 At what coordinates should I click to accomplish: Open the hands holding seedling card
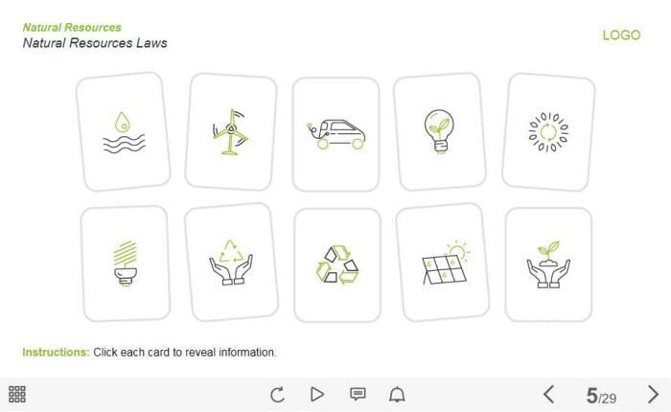pos(548,264)
